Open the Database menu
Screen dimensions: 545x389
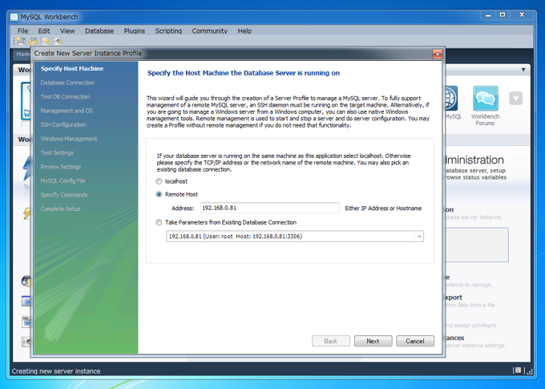coord(99,31)
